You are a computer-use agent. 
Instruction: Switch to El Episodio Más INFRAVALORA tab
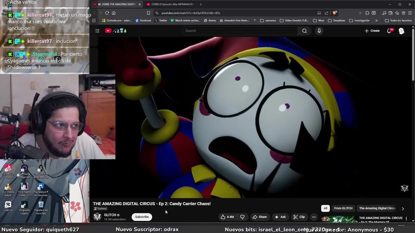(170, 4)
